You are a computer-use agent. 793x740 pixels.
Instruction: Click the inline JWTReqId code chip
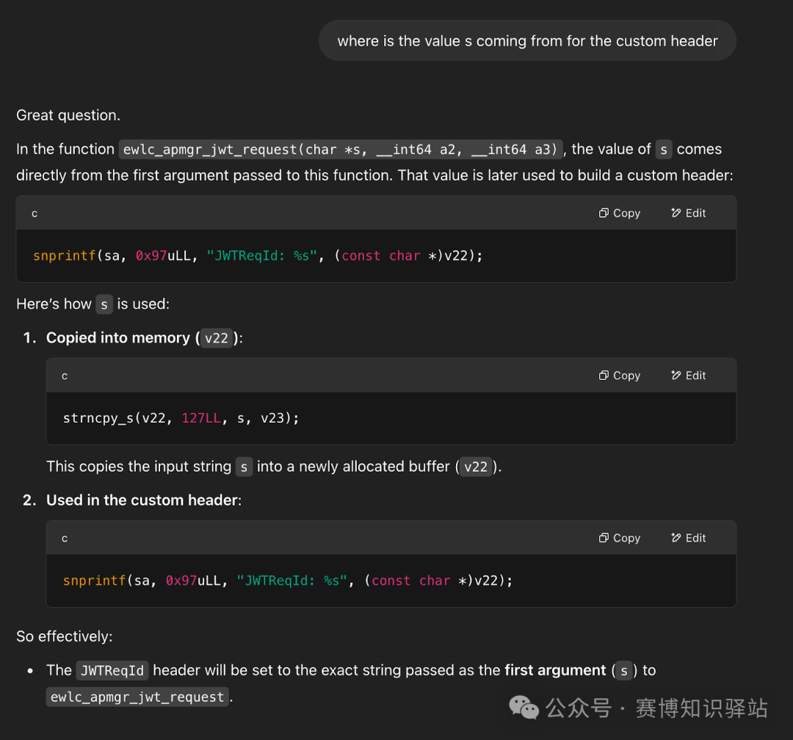coord(112,670)
